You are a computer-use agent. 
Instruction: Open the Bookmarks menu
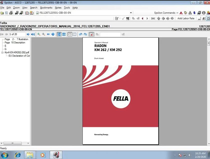46,8
